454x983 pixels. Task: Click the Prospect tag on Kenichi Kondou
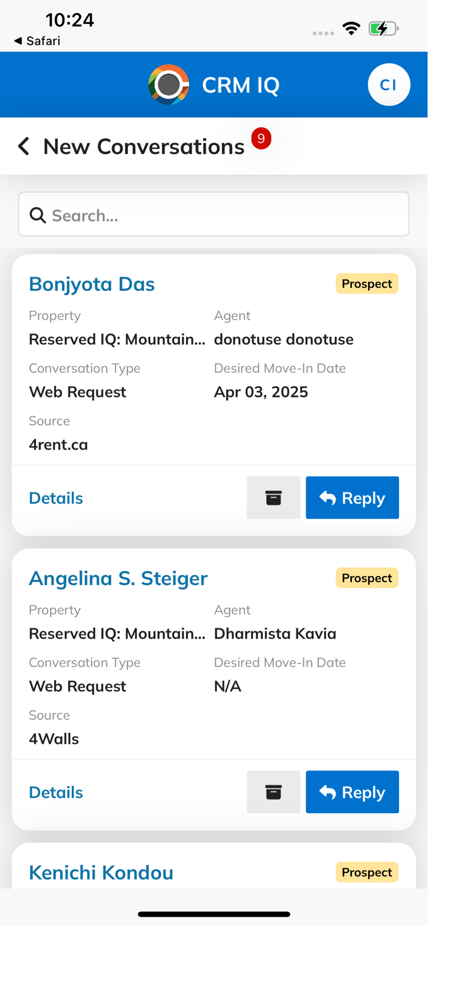(367, 873)
